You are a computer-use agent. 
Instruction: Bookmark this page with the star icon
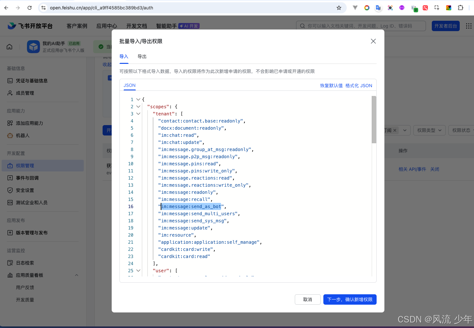tap(339, 8)
